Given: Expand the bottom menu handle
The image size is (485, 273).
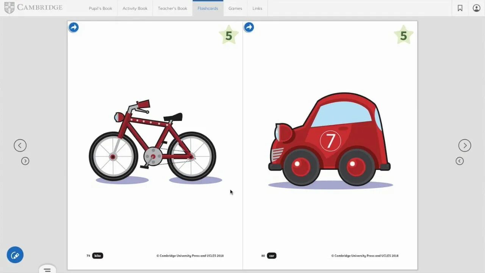Looking at the screenshot, I should tap(47, 270).
